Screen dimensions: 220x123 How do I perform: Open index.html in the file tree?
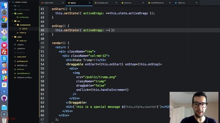coord(21,57)
